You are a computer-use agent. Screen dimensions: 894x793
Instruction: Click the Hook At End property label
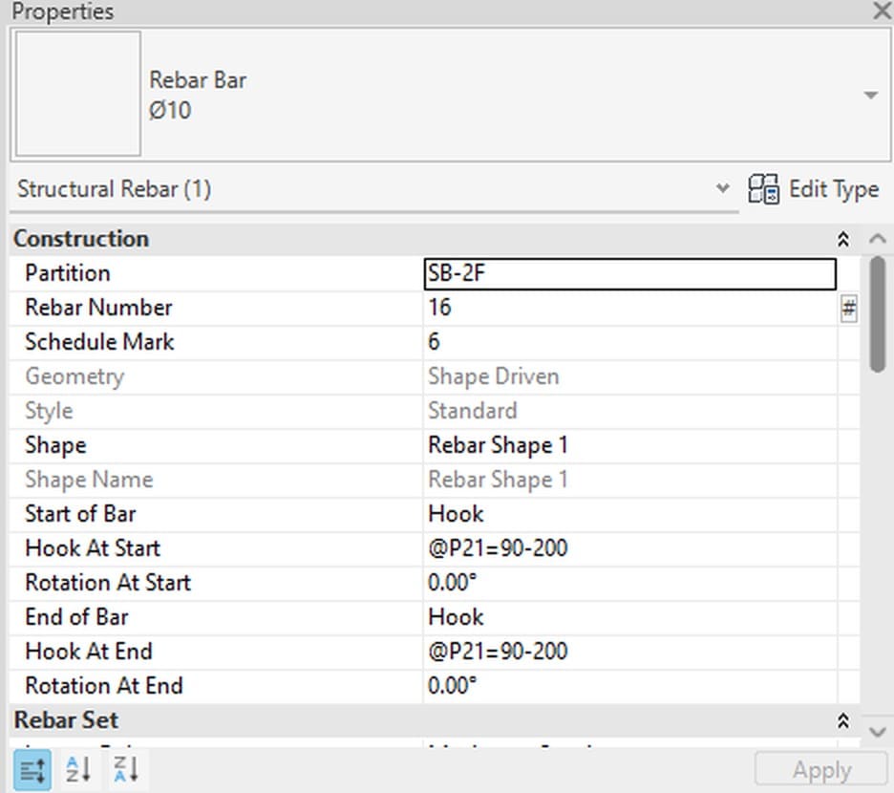point(89,652)
